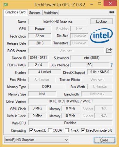Click the Bus Interface field PCI

pyautogui.click(x=90, y=65)
